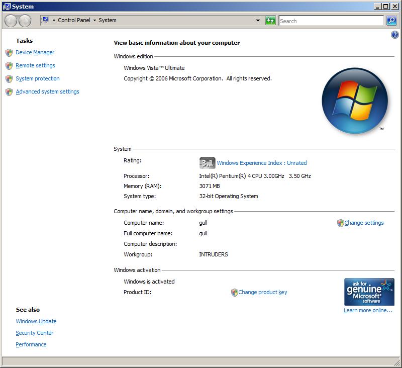Open Windows Experience Index : Unrated link
This screenshot has width=402, height=368.
point(262,163)
